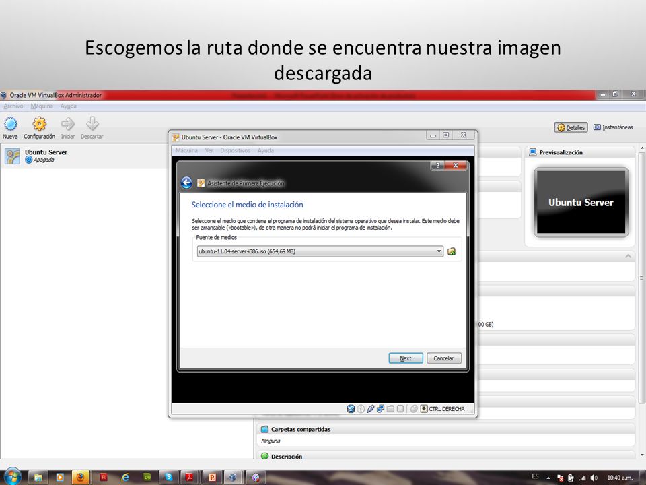Click the Next button
This screenshot has width=646, height=485.
(x=406, y=358)
